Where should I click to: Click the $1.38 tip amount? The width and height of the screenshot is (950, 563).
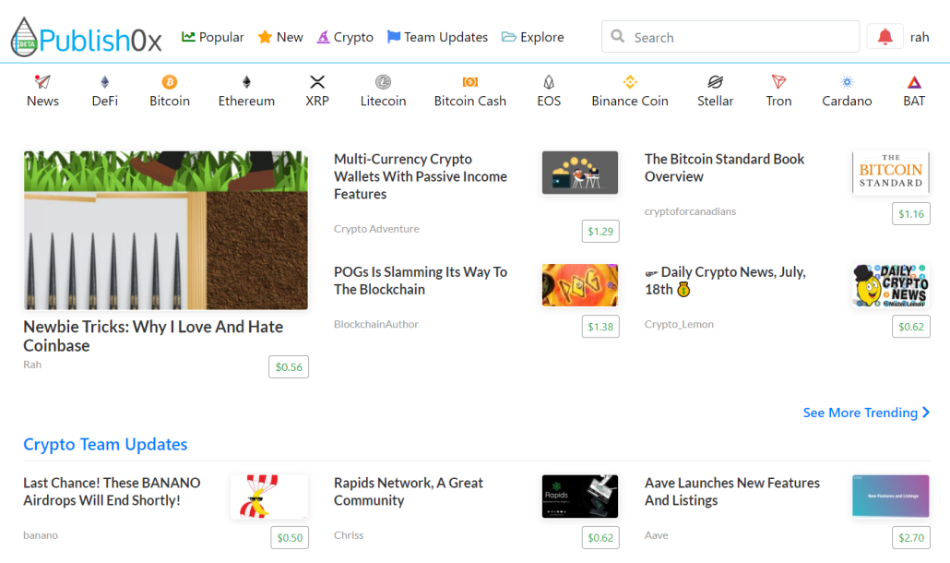(600, 326)
